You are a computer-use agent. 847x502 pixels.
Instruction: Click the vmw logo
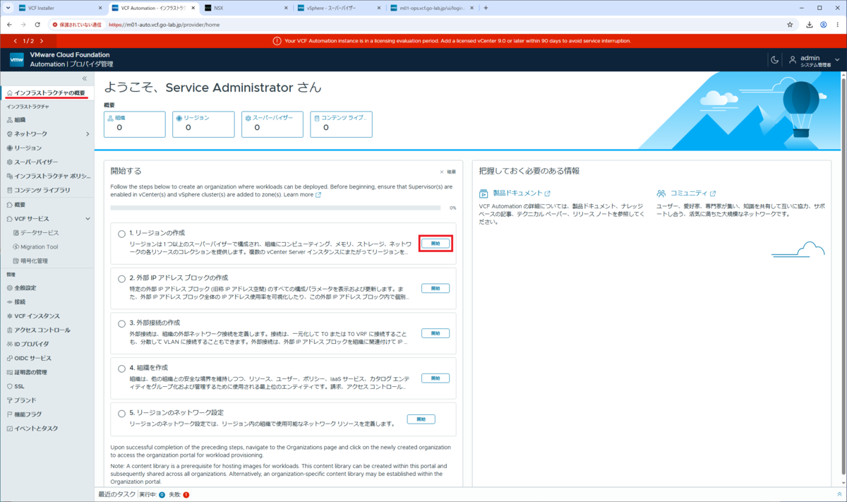[17, 60]
